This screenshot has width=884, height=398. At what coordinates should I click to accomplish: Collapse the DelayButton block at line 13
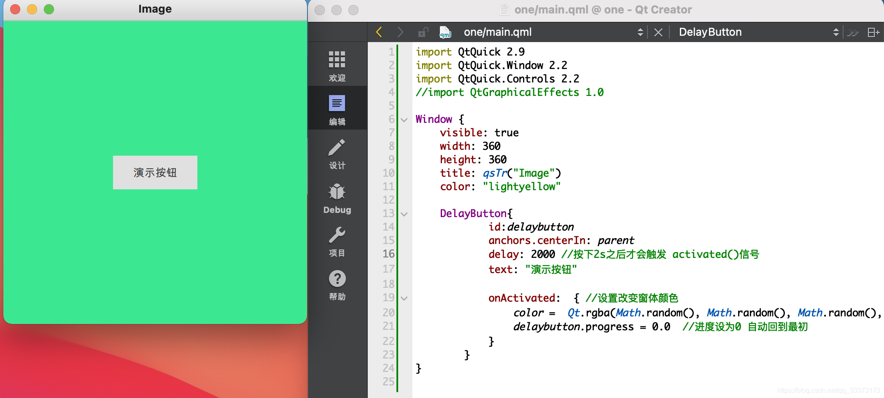404,214
